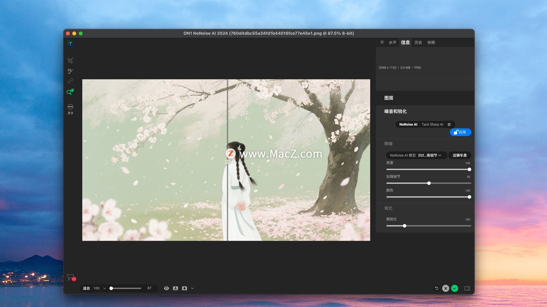
Task: Select the masking brush tool
Action: (70, 71)
